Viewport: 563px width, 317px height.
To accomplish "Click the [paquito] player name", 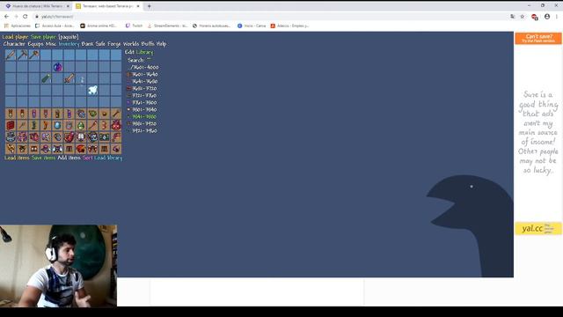I will [69, 37].
